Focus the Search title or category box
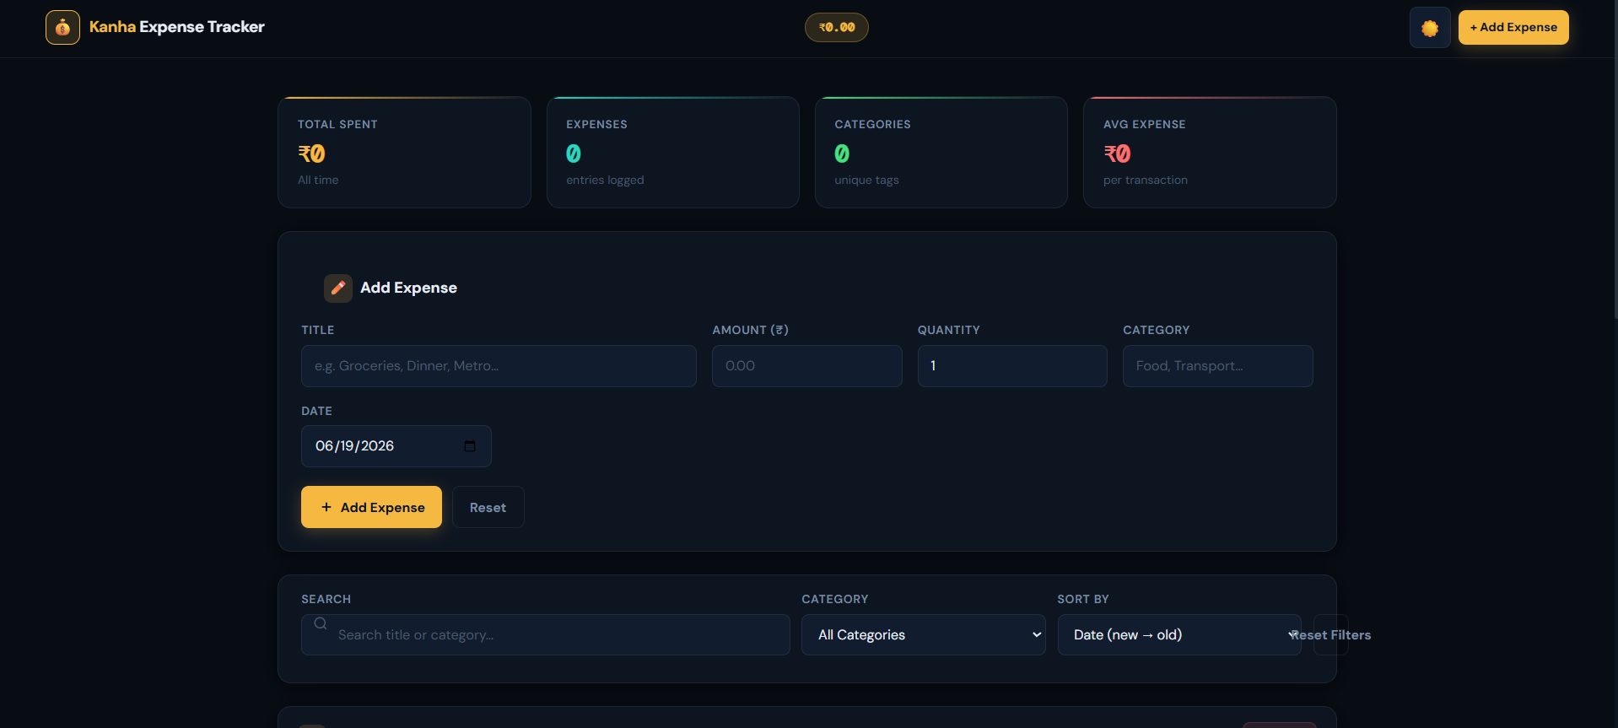The image size is (1618, 728). pyautogui.click(x=546, y=635)
